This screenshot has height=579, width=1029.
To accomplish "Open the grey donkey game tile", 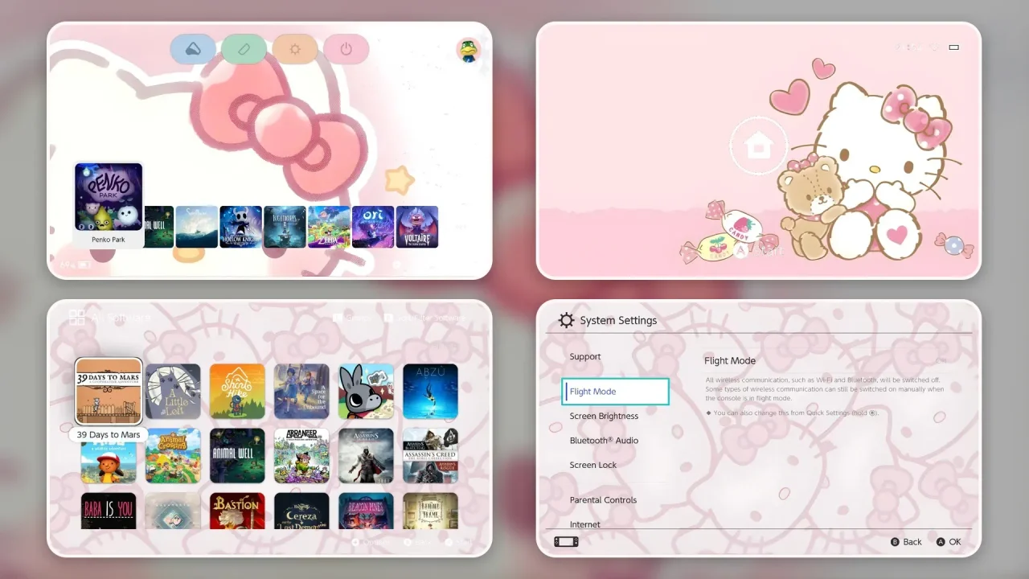I will tap(366, 392).
